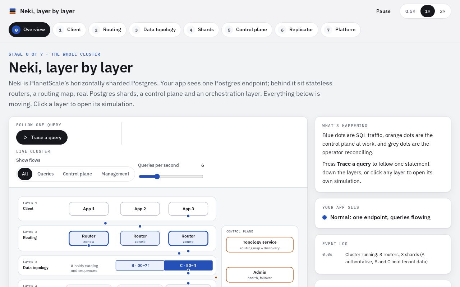Click the event log entry at 0.0s

(383, 258)
